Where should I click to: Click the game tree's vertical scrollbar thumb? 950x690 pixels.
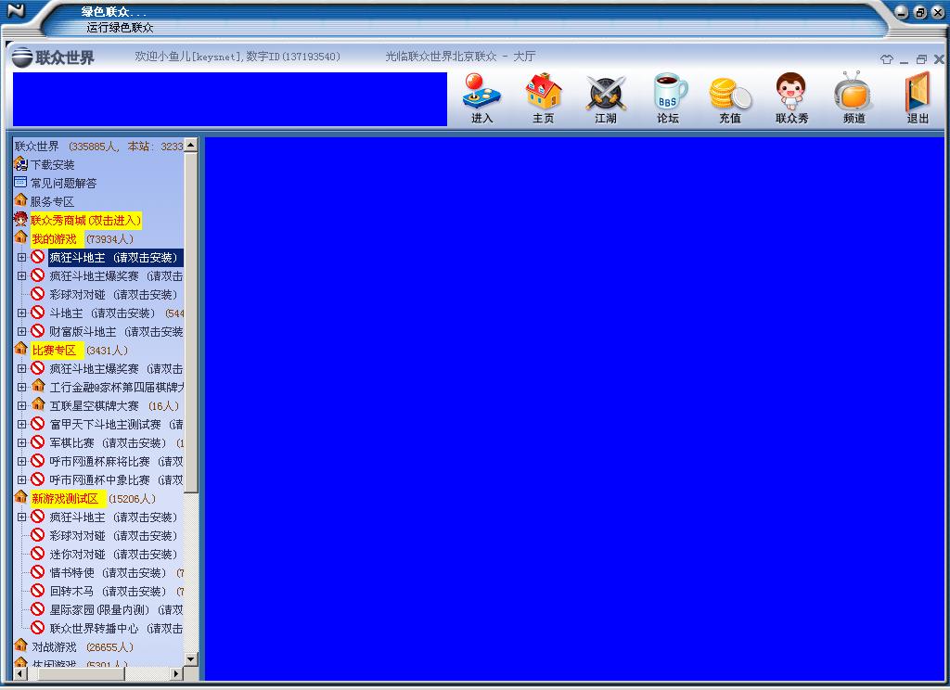click(191, 323)
